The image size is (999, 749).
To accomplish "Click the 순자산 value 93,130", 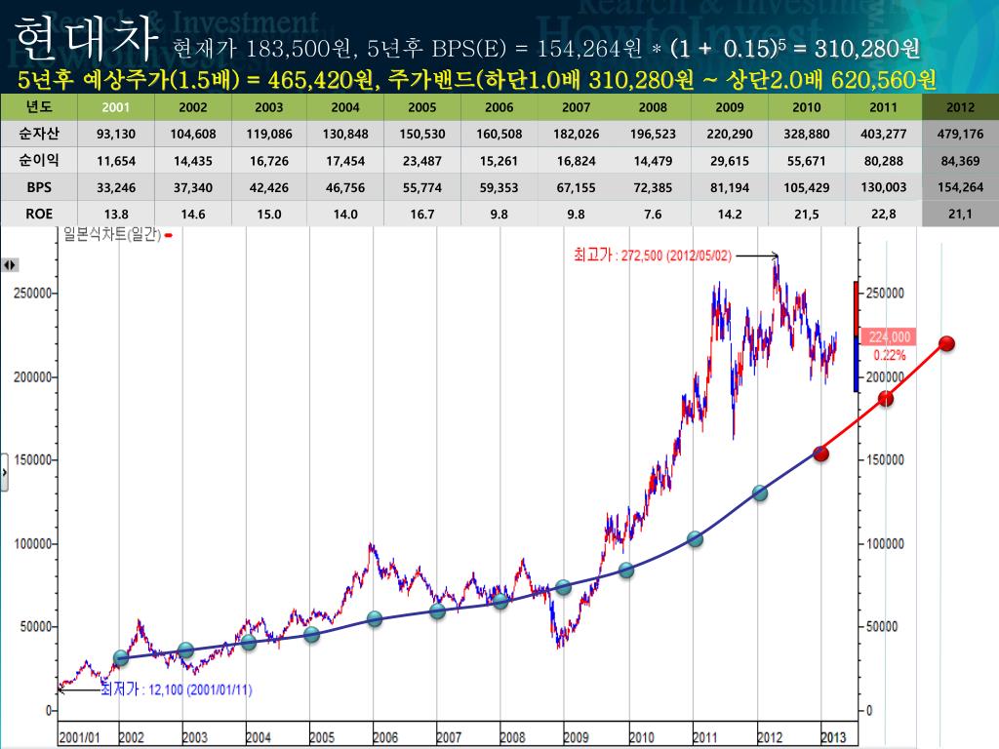I will [x=116, y=134].
